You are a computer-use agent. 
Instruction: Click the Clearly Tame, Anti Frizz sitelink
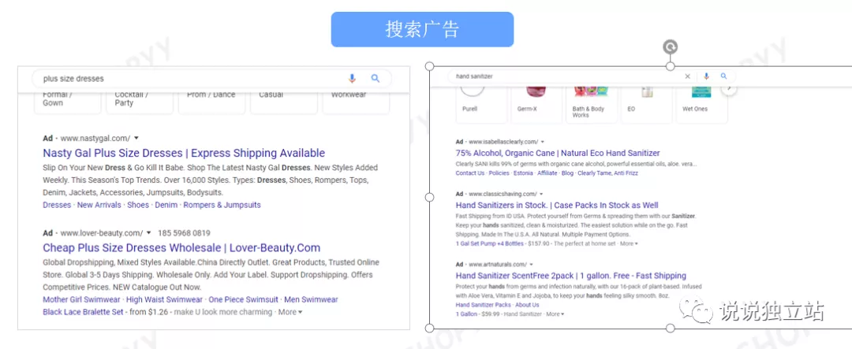tap(607, 173)
